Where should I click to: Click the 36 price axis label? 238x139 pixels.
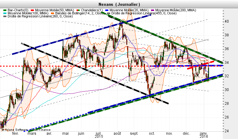pyautogui.click(x=227, y=49)
